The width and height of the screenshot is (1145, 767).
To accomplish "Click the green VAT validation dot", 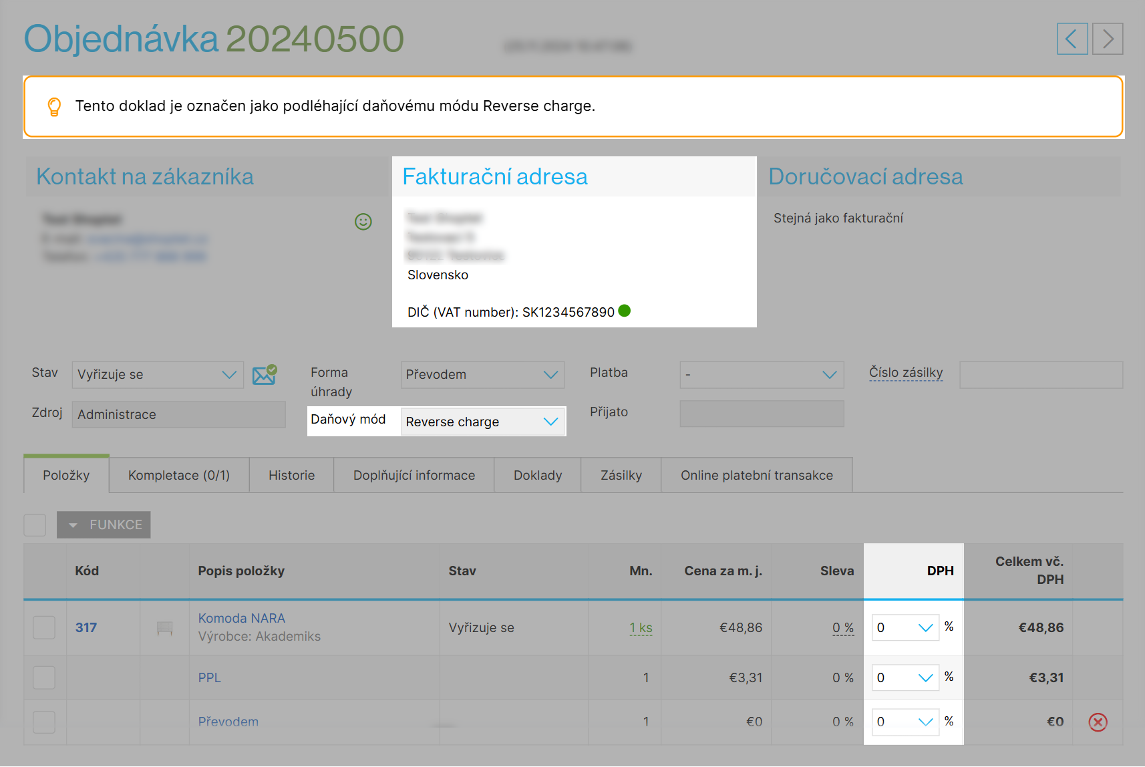I will pyautogui.click(x=625, y=311).
